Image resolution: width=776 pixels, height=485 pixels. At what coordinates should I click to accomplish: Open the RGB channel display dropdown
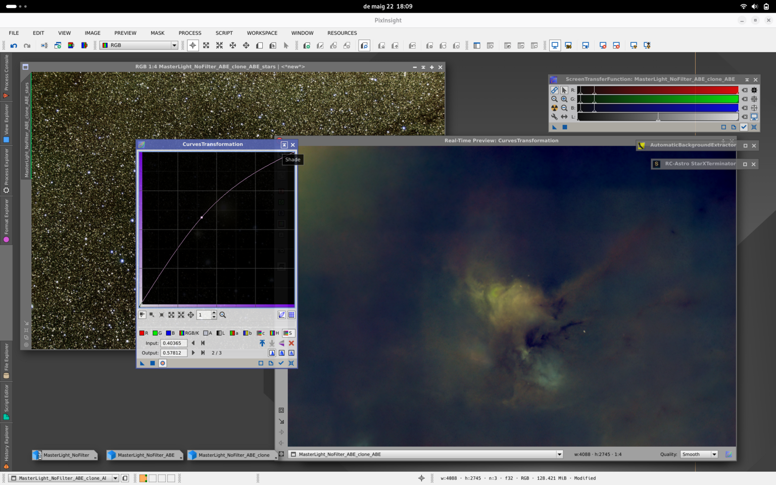(x=139, y=45)
